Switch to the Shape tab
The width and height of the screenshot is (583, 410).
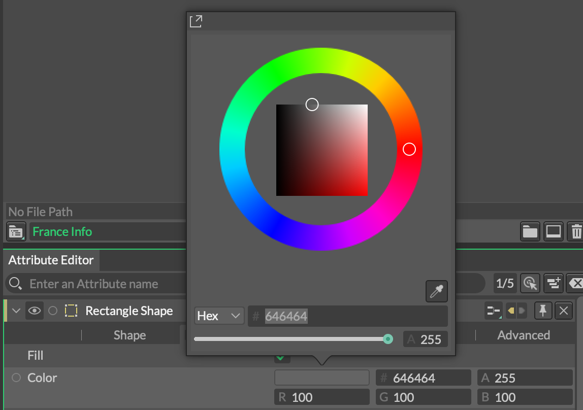[x=129, y=335]
